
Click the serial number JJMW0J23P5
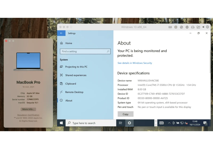click(x=32, y=100)
